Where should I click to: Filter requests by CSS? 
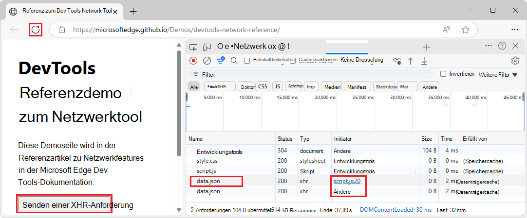[263, 86]
